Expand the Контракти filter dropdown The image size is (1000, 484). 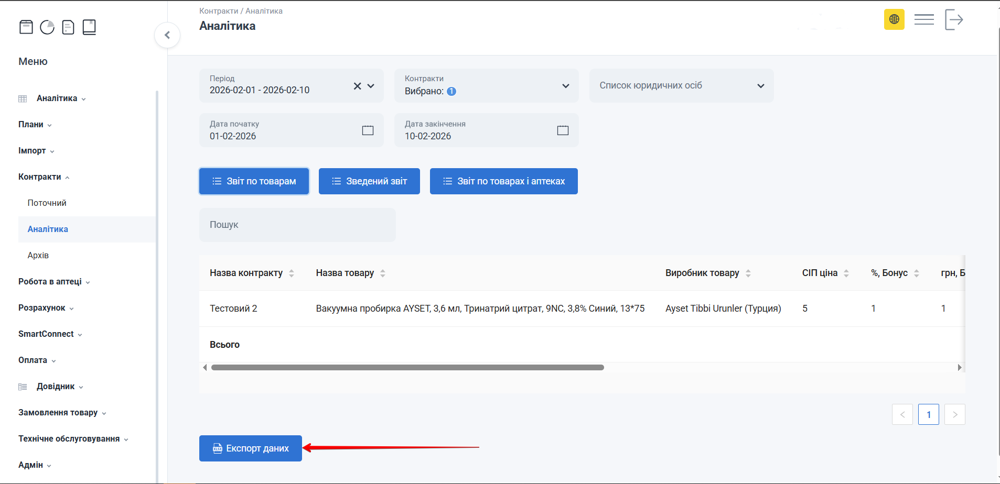click(x=565, y=86)
